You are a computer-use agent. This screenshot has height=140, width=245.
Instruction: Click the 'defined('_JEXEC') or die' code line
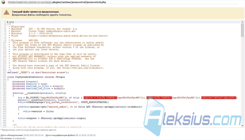coord(38,73)
